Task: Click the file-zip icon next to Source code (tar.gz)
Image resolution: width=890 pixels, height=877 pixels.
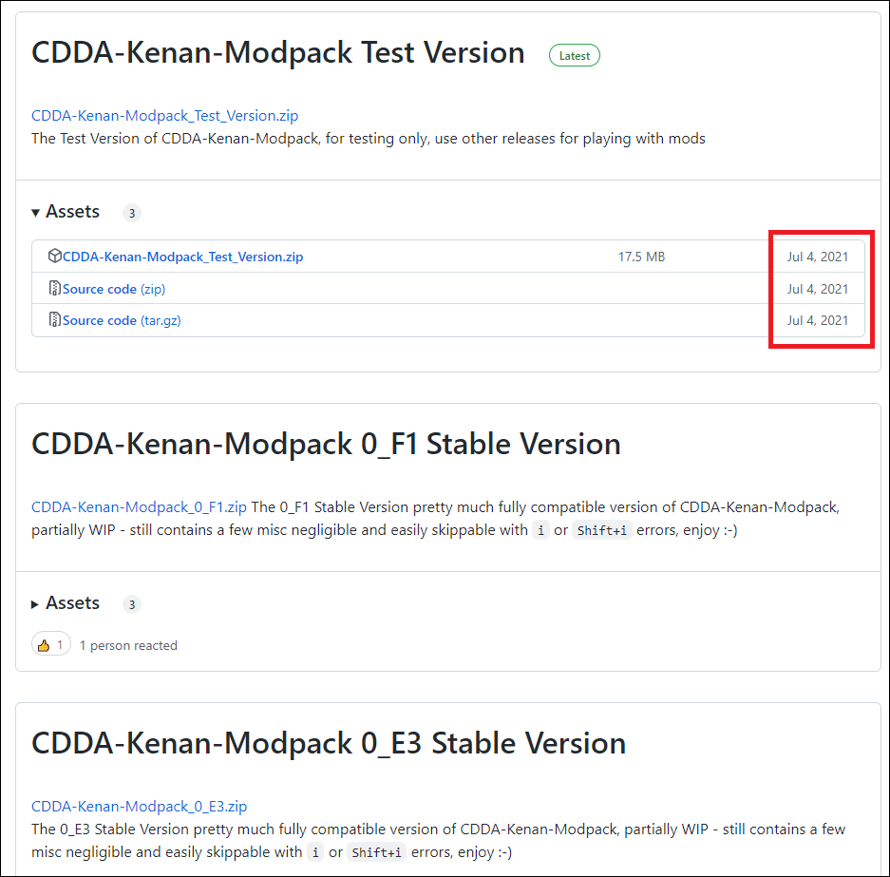Action: click(55, 320)
